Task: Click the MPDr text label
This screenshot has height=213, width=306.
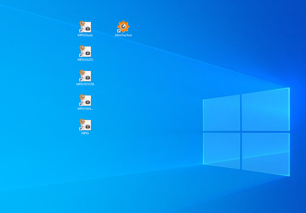Action: click(x=85, y=133)
